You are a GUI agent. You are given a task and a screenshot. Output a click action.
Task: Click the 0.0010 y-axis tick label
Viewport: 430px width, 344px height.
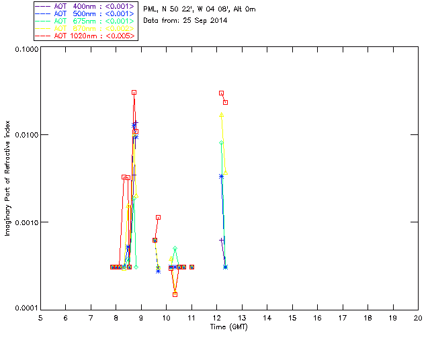[x=26, y=222]
